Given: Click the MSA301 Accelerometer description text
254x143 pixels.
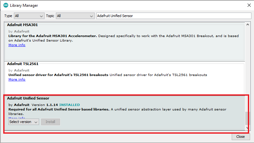Looking at the screenshot, I should point(123,38).
